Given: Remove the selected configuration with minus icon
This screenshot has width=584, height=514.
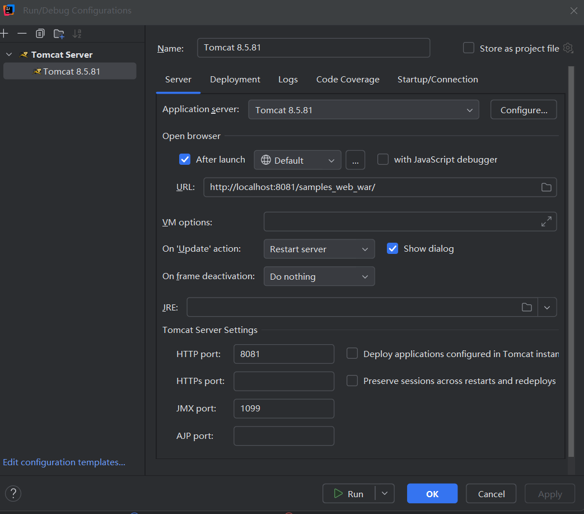Looking at the screenshot, I should point(22,34).
